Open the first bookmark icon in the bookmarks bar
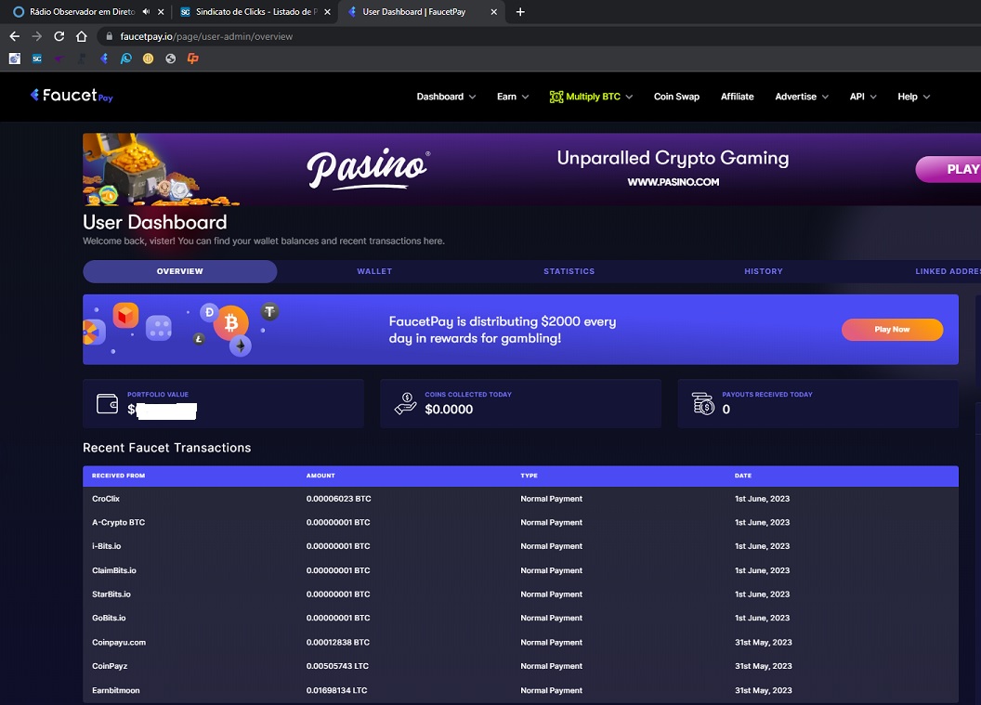981x705 pixels. coord(14,59)
